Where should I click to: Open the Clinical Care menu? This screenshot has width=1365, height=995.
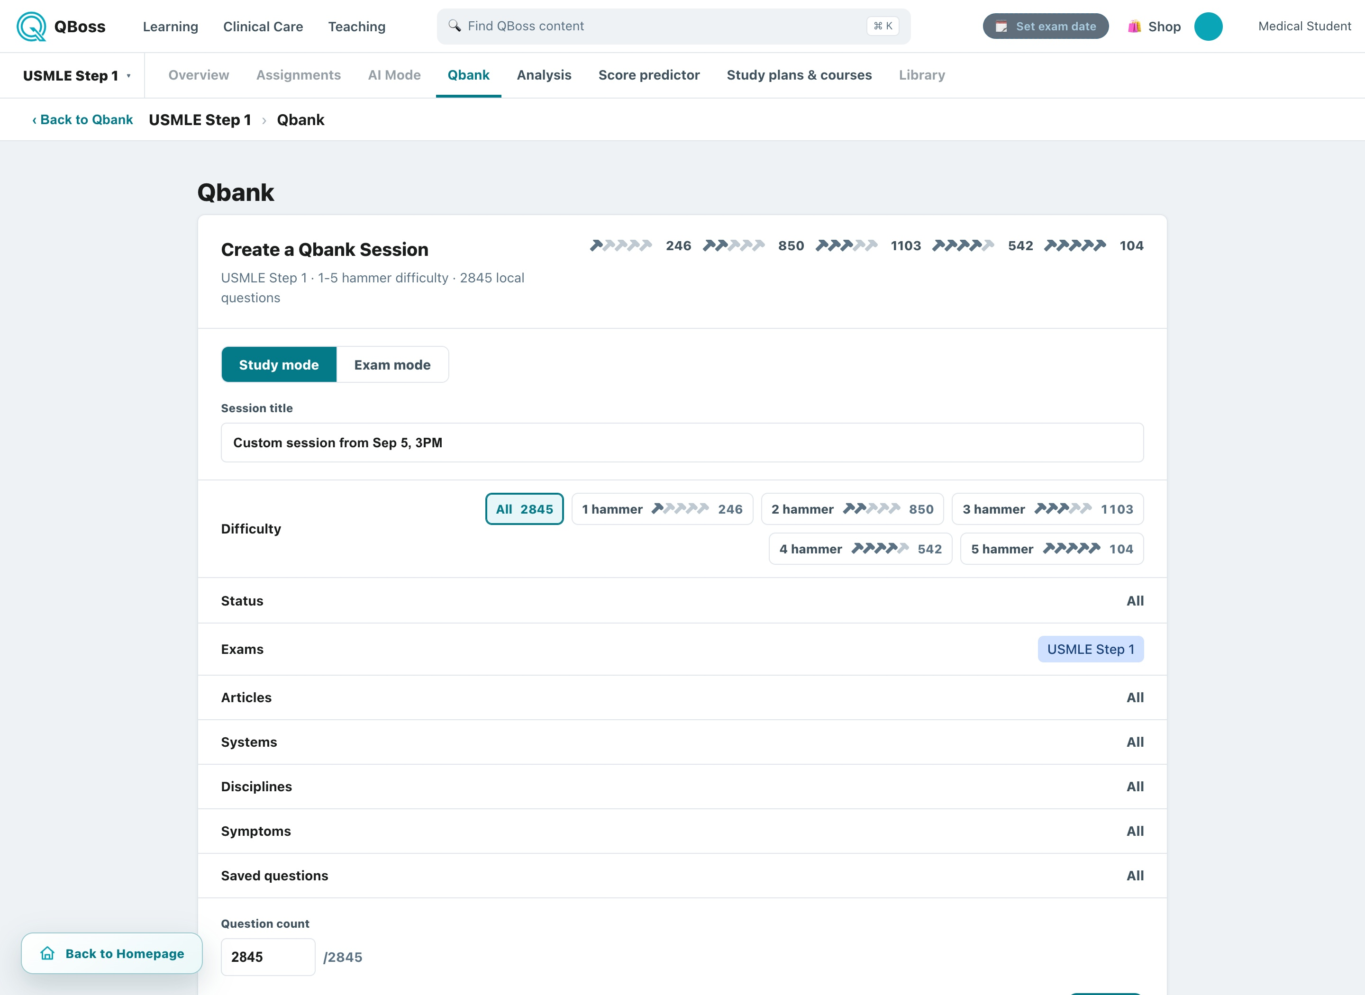point(263,27)
